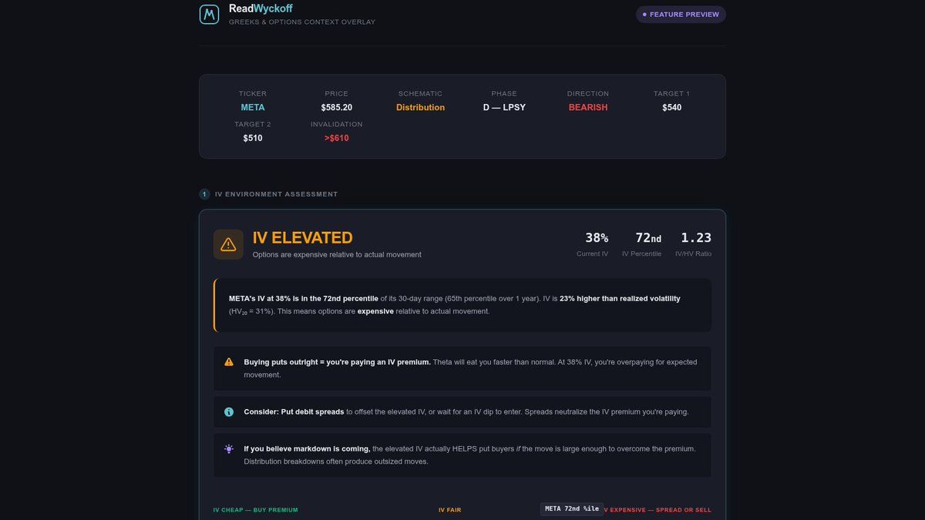
Task: Click the Distribution schematic value
Action: coord(421,108)
